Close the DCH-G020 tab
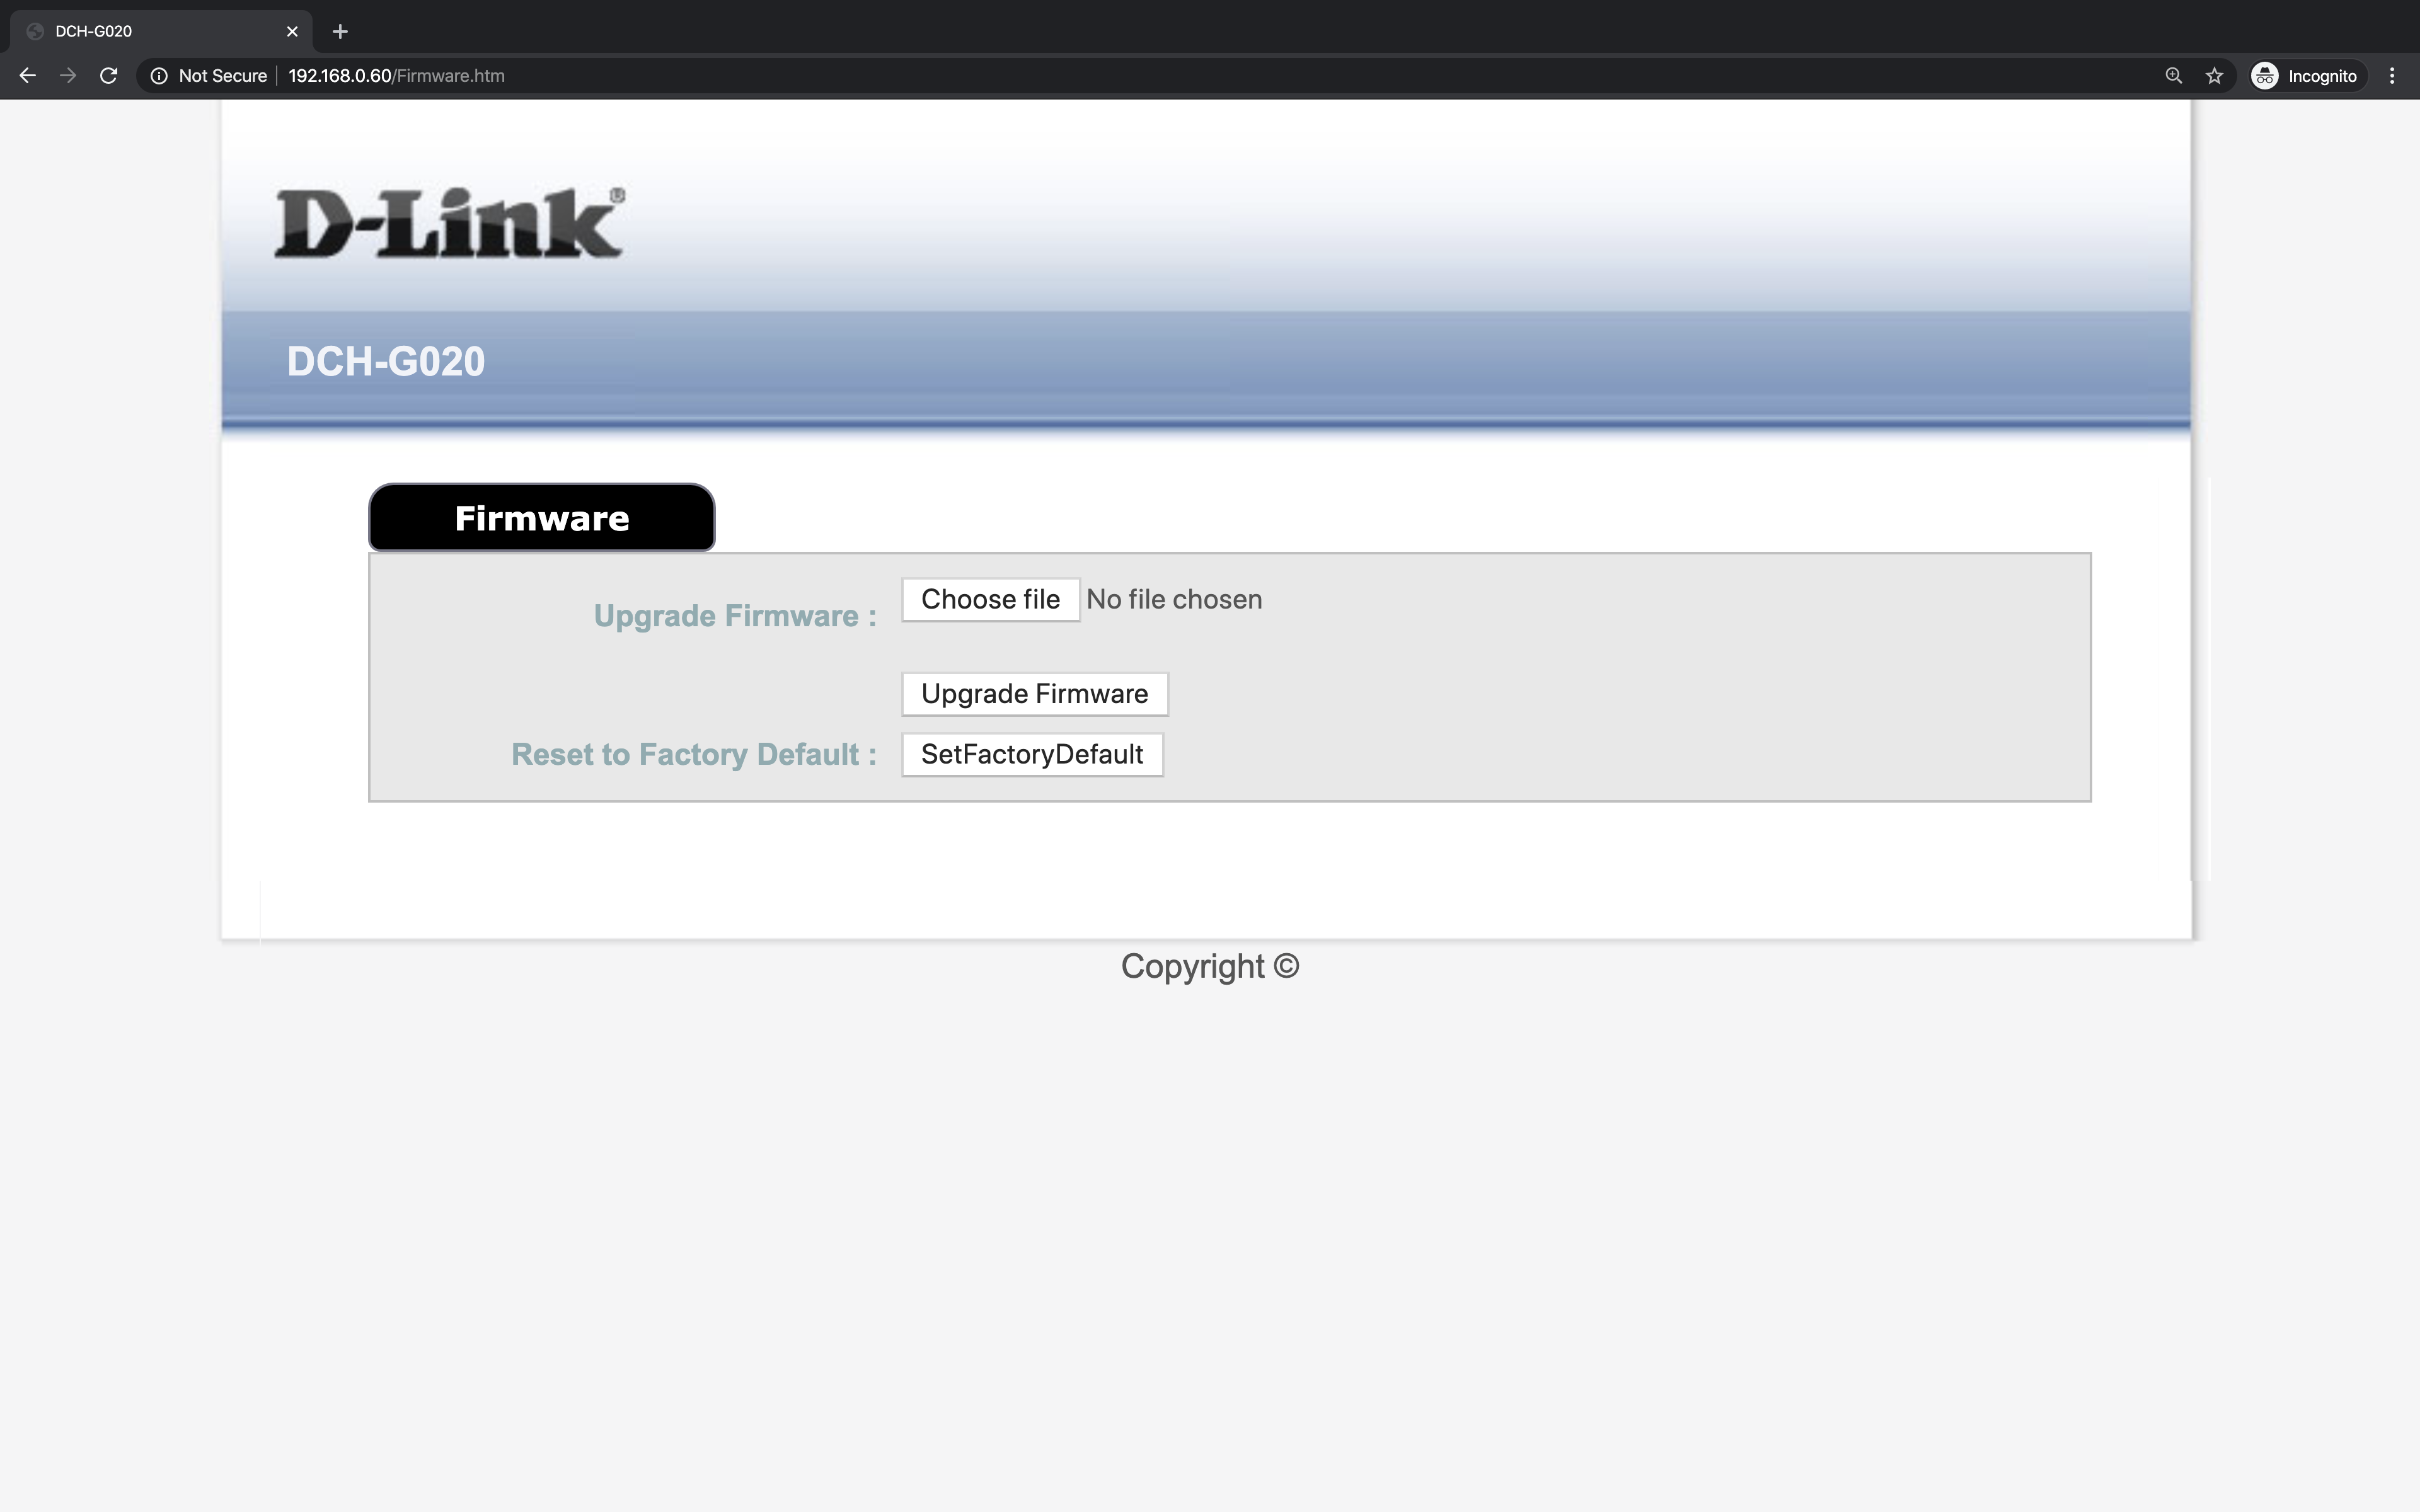The width and height of the screenshot is (2420, 1512). tap(292, 31)
